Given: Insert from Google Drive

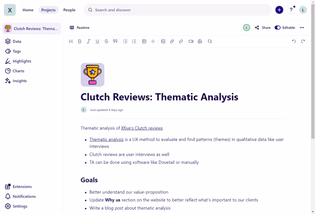Looking at the screenshot, I should click(x=199, y=42).
